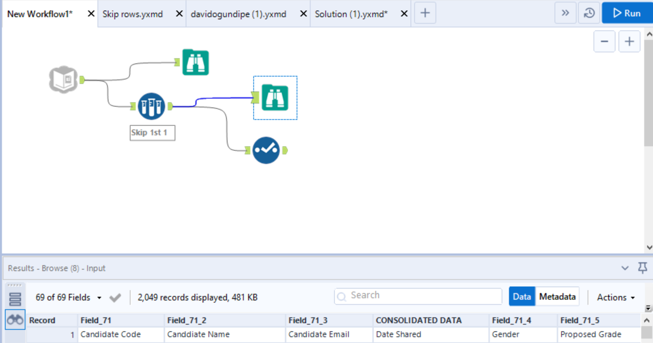This screenshot has width=653, height=343.
Task: Select the Input Data tool on the canvas
Action: tap(64, 79)
